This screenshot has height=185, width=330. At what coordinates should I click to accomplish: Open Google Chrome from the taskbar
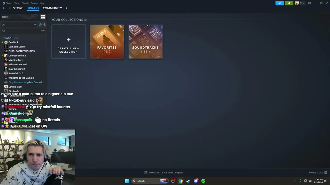180,181
